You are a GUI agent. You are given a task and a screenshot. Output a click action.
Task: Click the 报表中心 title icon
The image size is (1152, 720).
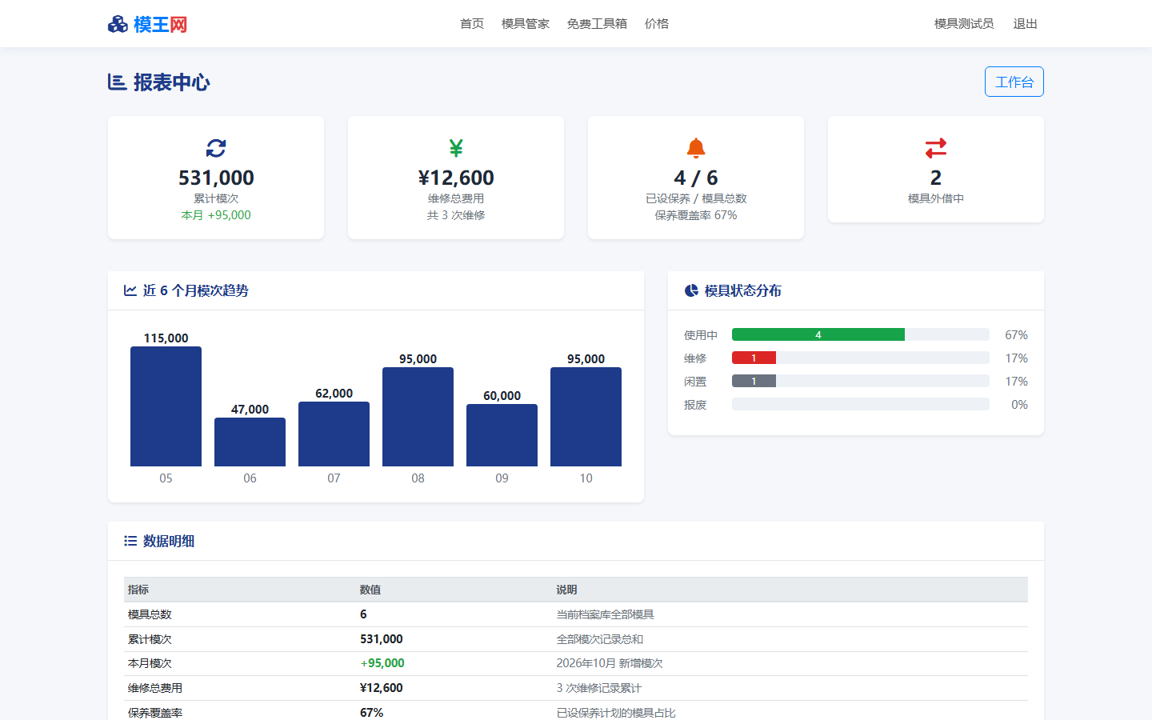[x=117, y=82]
